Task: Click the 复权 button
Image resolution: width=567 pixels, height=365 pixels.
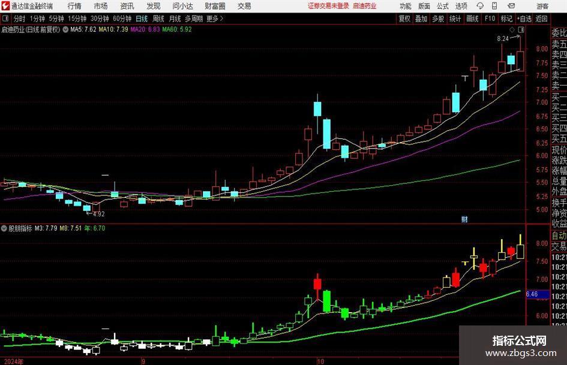Action: [404, 19]
